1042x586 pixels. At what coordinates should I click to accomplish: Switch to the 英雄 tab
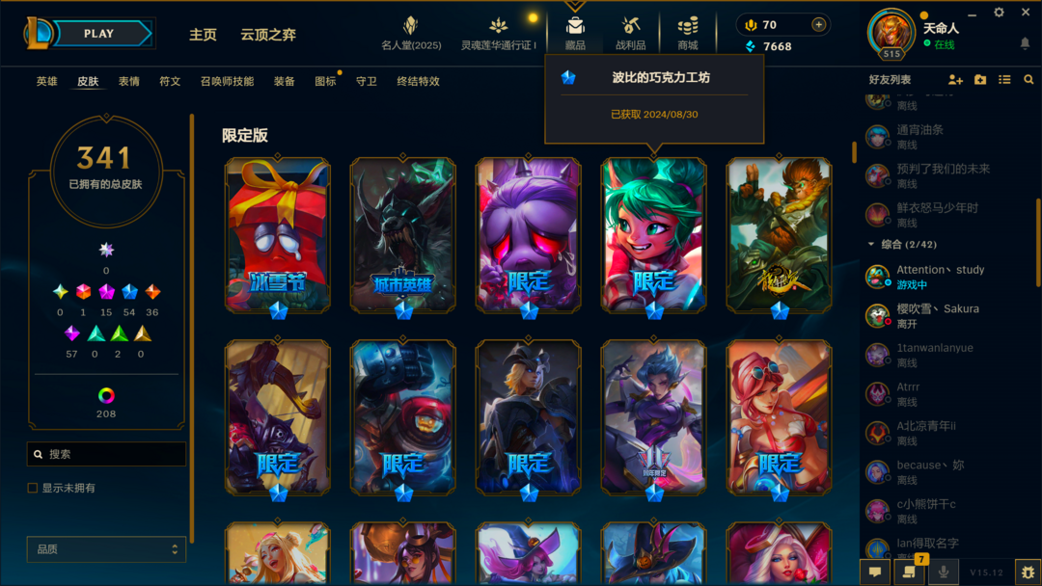46,81
